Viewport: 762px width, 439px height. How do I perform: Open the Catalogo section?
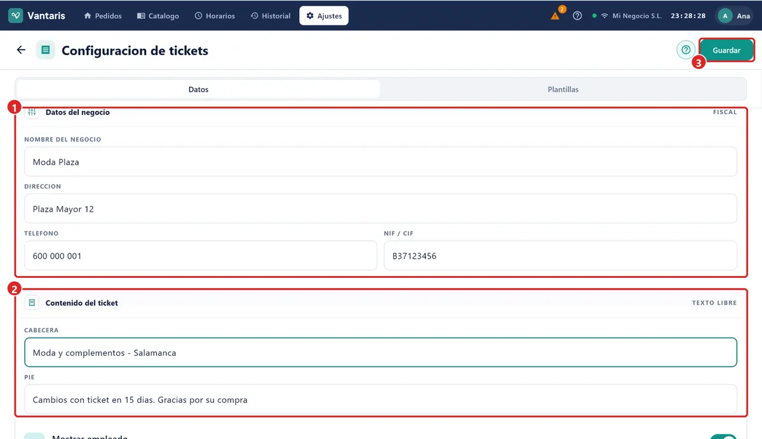[158, 16]
